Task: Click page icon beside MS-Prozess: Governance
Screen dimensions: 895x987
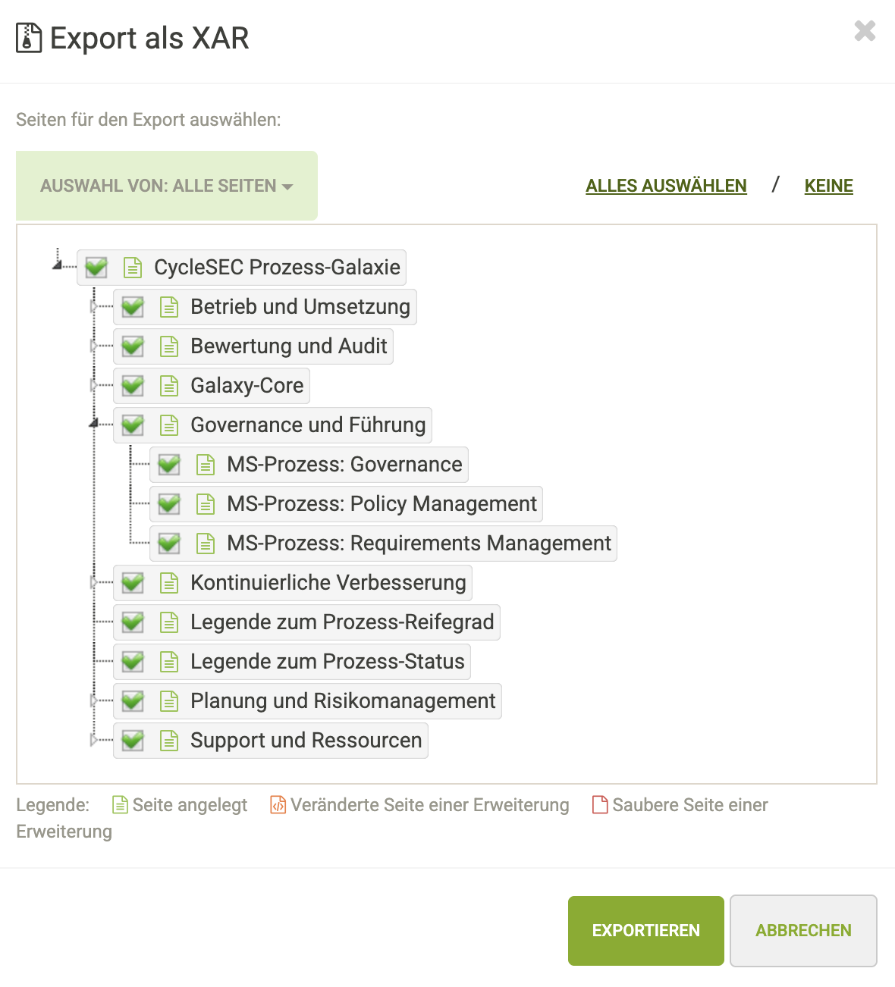Action: click(x=206, y=465)
